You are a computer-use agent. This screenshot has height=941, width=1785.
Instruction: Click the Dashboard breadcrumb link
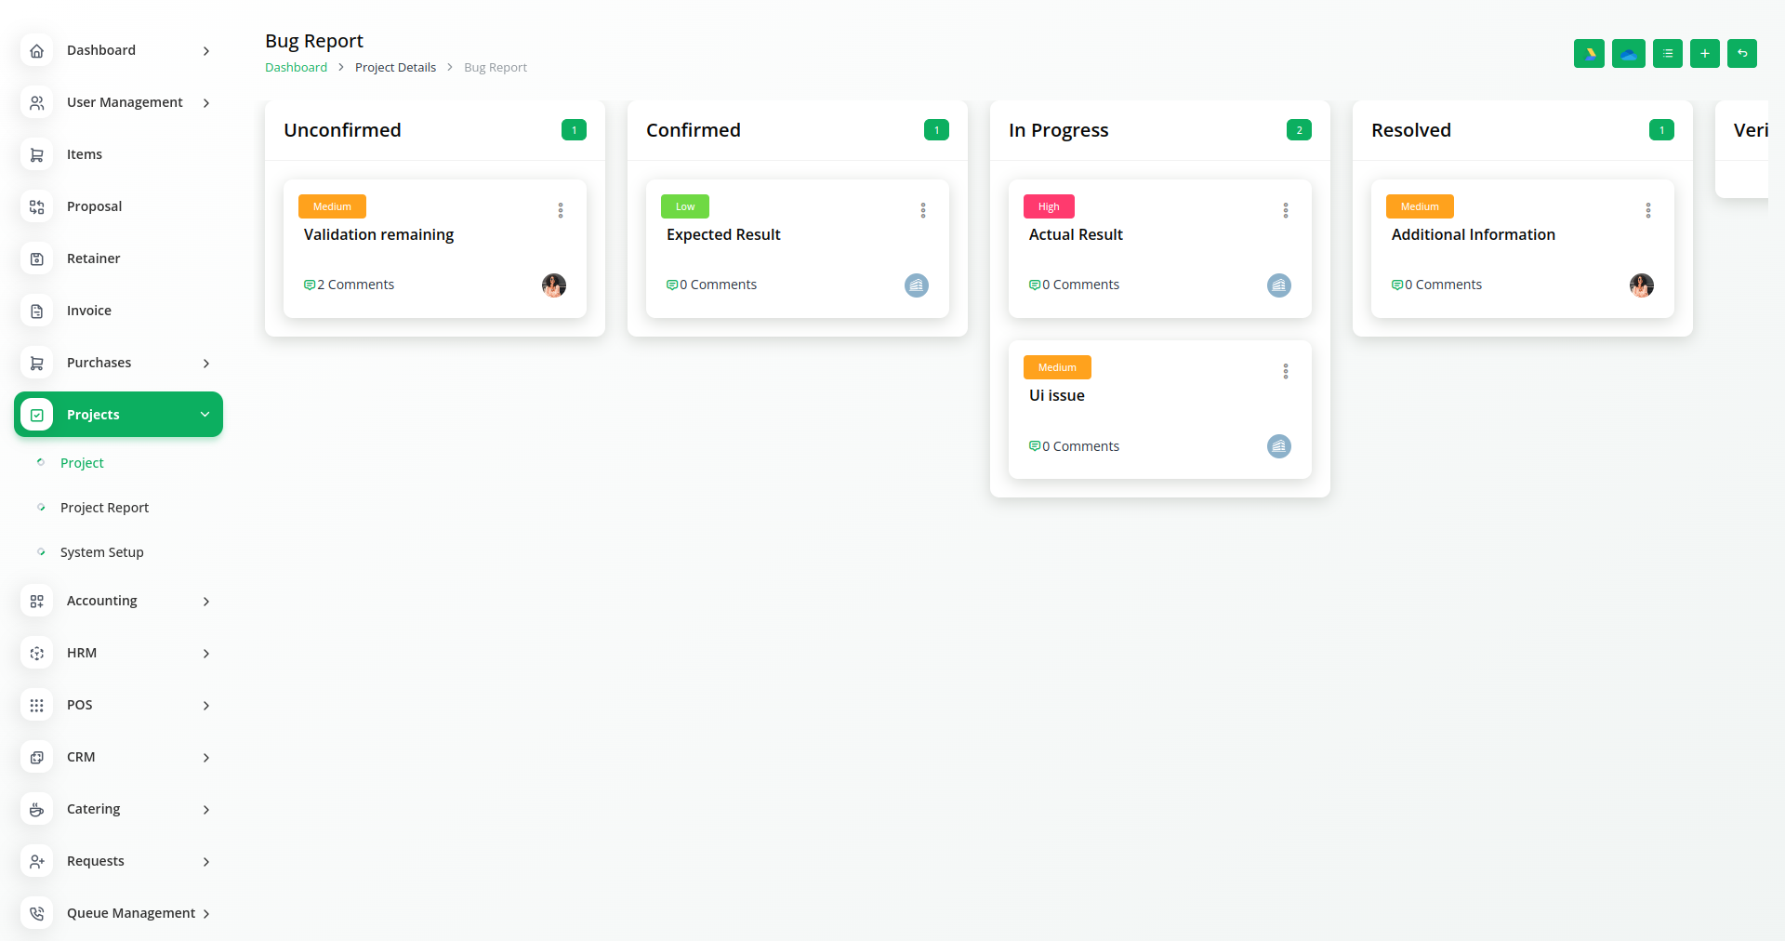(296, 68)
